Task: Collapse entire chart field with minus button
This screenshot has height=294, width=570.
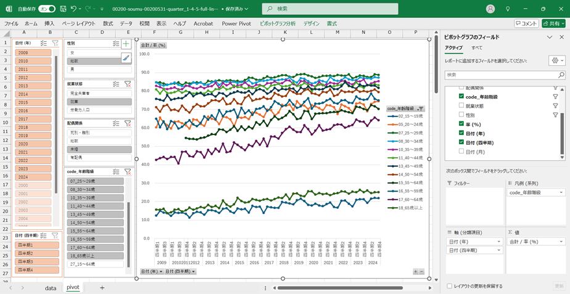Action: point(422,271)
